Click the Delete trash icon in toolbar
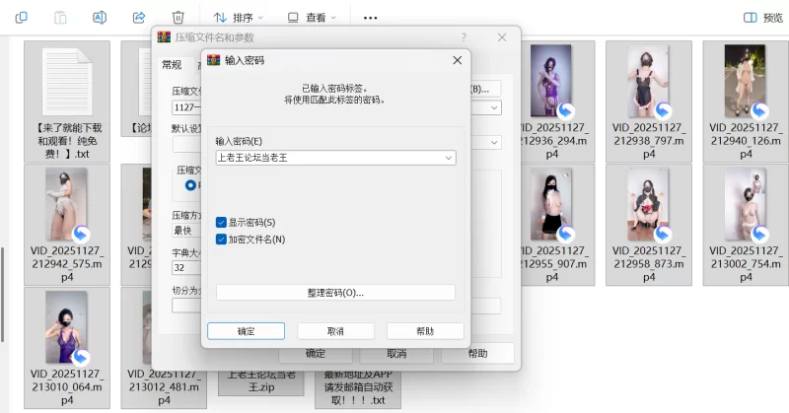This screenshot has height=413, width=789. [179, 18]
